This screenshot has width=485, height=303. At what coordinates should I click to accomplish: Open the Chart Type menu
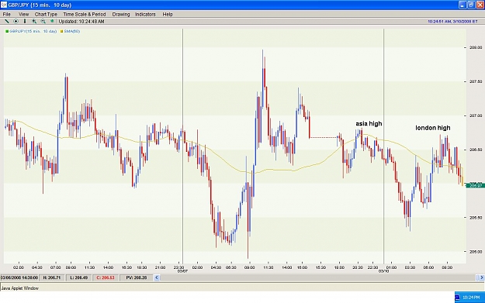(x=46, y=14)
